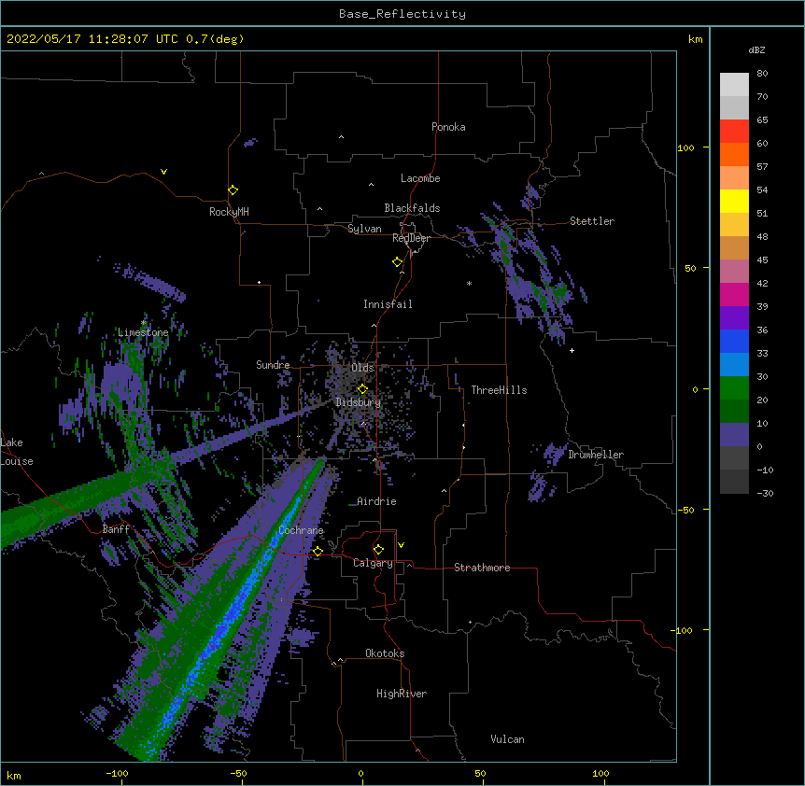Click the red 65 dBZ legend swatch
Viewport: 805px width, 786px height.
pyautogui.click(x=734, y=131)
